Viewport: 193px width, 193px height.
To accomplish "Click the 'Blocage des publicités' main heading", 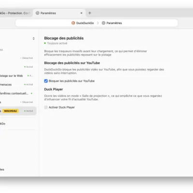I will click(x=64, y=38).
